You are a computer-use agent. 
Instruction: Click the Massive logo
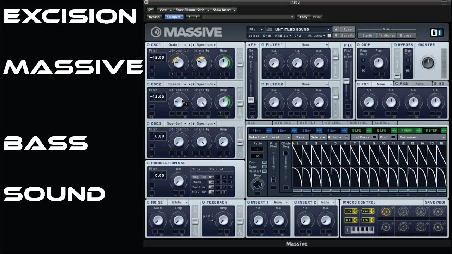(186, 32)
